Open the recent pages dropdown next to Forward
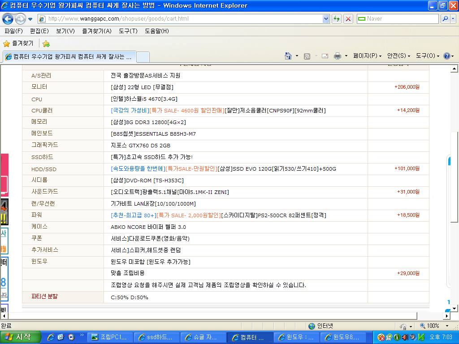 [30, 19]
